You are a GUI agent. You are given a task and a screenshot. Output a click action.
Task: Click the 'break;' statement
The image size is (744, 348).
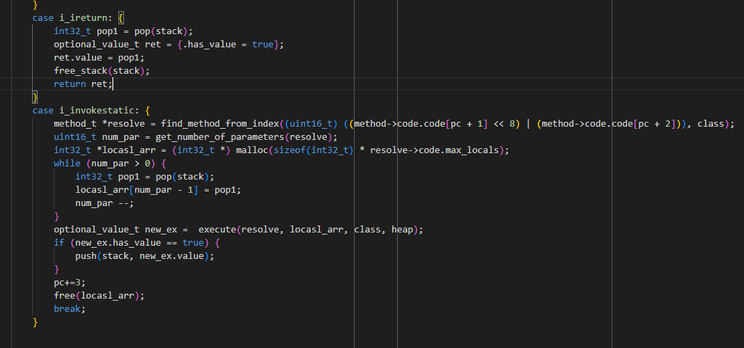click(69, 308)
